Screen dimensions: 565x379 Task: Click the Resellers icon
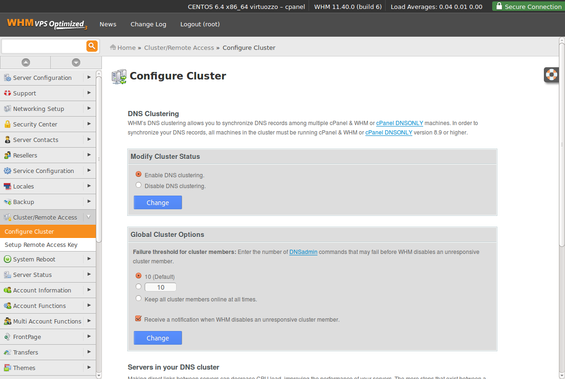pos(7,155)
